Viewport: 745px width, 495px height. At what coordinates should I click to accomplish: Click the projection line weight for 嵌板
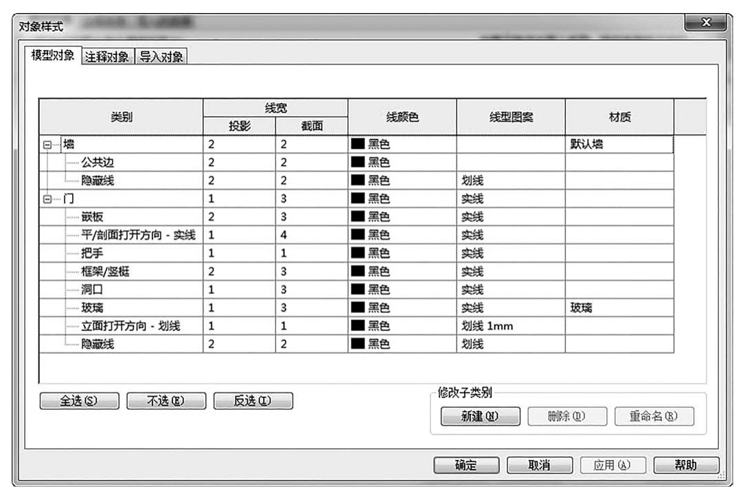pos(238,217)
